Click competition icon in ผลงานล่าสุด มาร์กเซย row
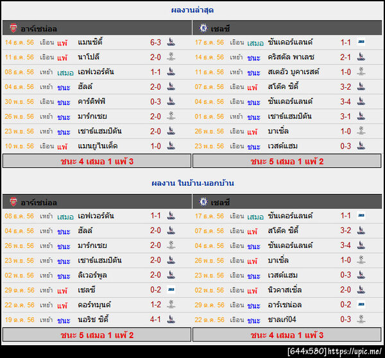The image size is (385, 358). pyautogui.click(x=171, y=116)
